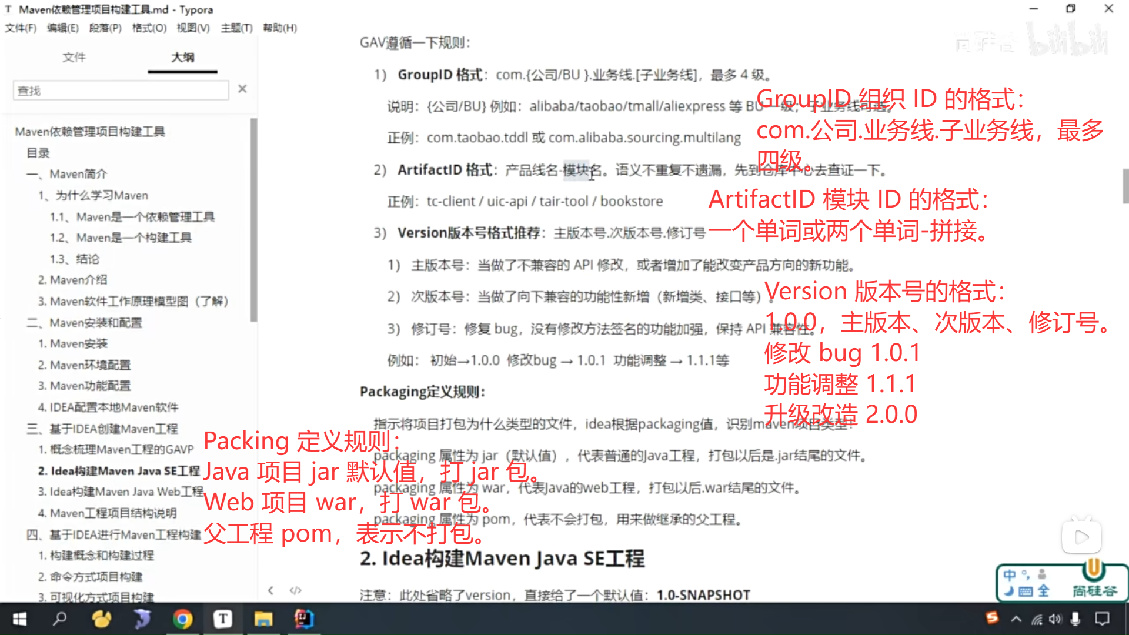The image size is (1129, 635).
Task: Open Chrome from the taskbar
Action: (182, 619)
